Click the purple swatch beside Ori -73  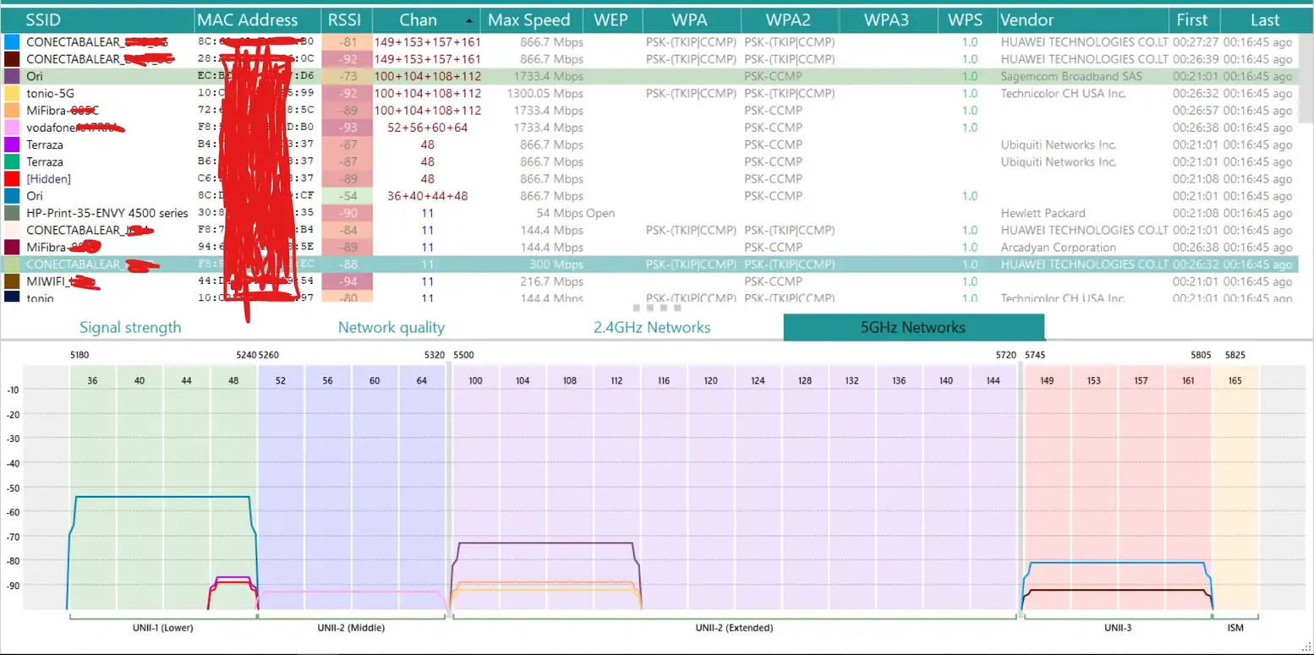pos(12,76)
